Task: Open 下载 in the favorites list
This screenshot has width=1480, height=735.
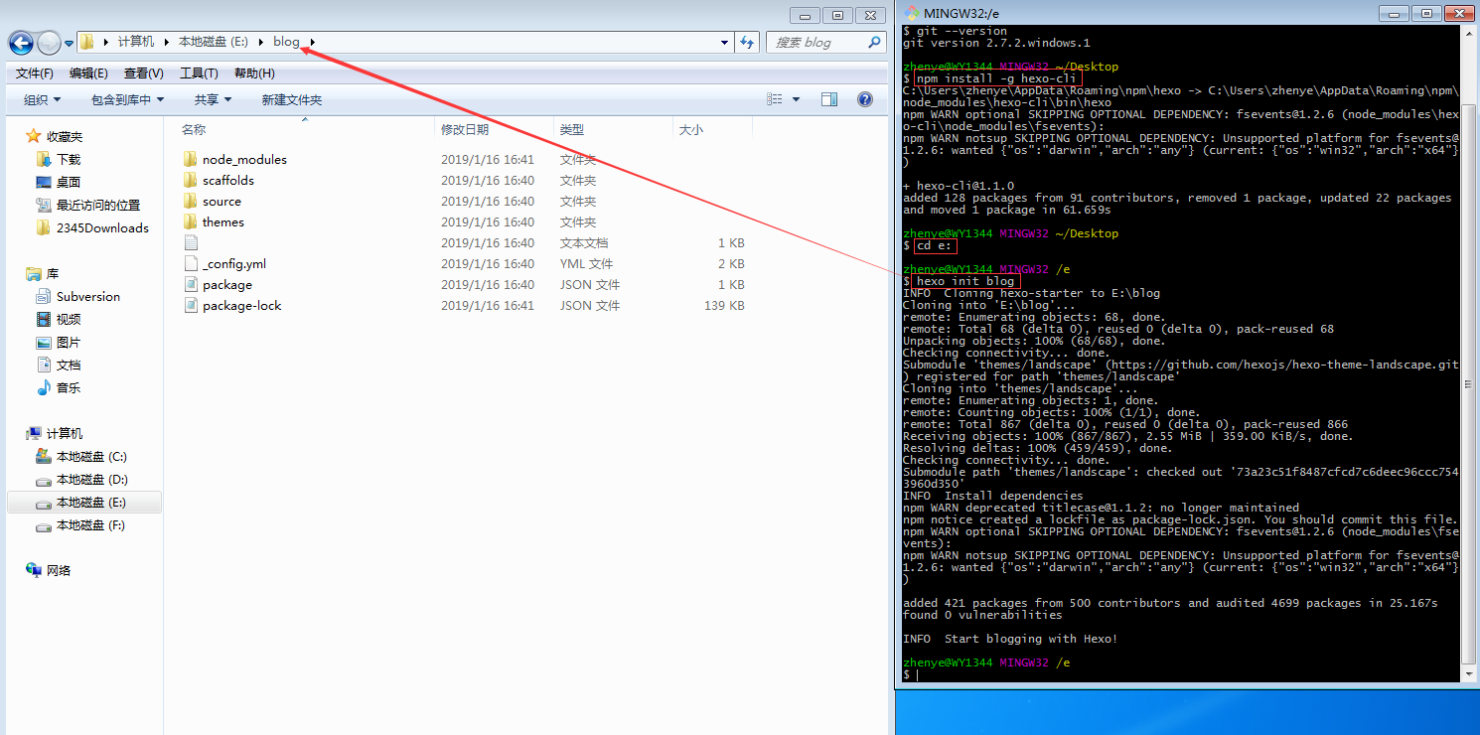Action: (x=69, y=160)
